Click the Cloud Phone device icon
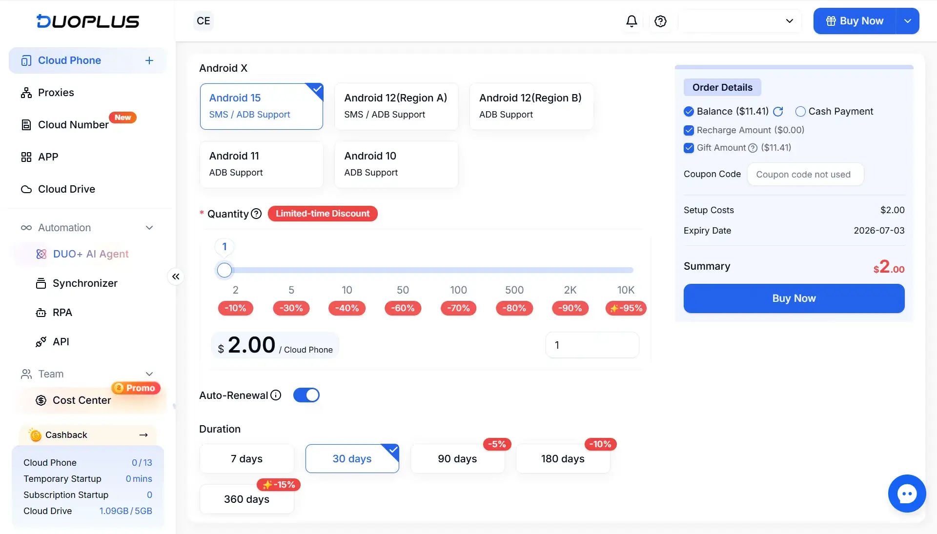The height and width of the screenshot is (534, 937). coord(26,60)
